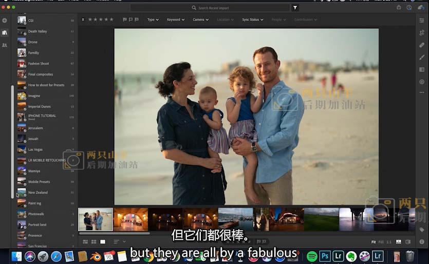Select the Healing Brush tool
429x264 pixels.
pyautogui.click(x=421, y=45)
